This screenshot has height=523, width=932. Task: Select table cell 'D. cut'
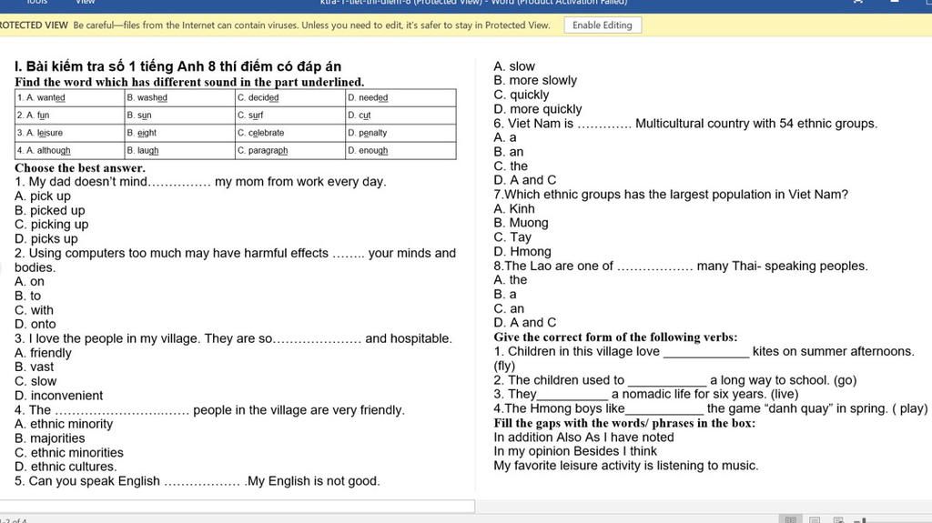(x=400, y=116)
